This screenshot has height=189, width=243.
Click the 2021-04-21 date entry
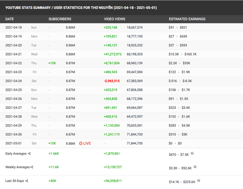click(15, 54)
